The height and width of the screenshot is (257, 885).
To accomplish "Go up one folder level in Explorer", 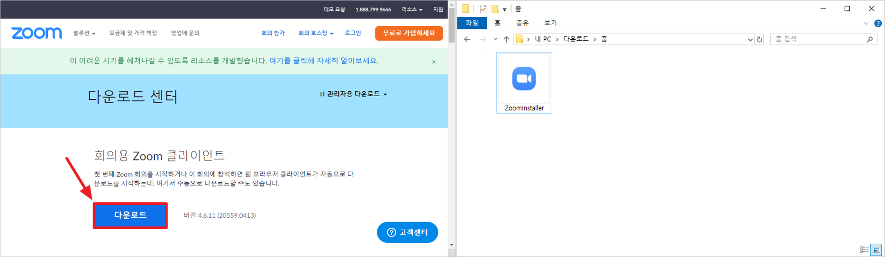I will tap(506, 39).
